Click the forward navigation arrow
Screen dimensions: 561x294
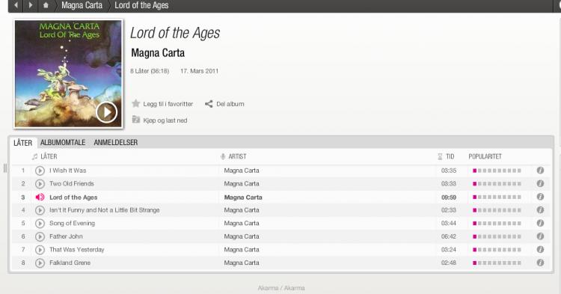click(31, 5)
